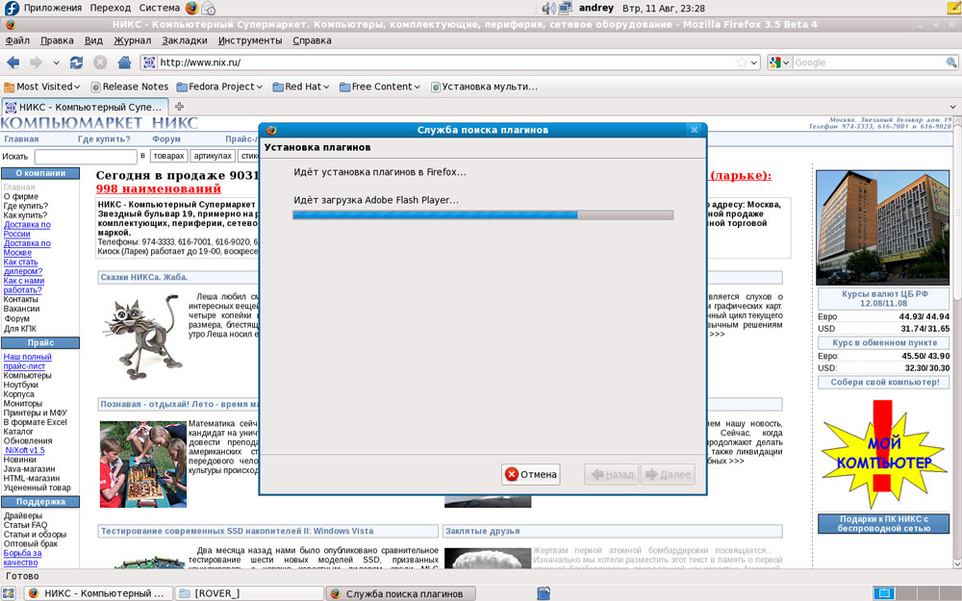This screenshot has height=601, width=962.
Task: Click the Собери свой компьютер! link
Action: [885, 382]
